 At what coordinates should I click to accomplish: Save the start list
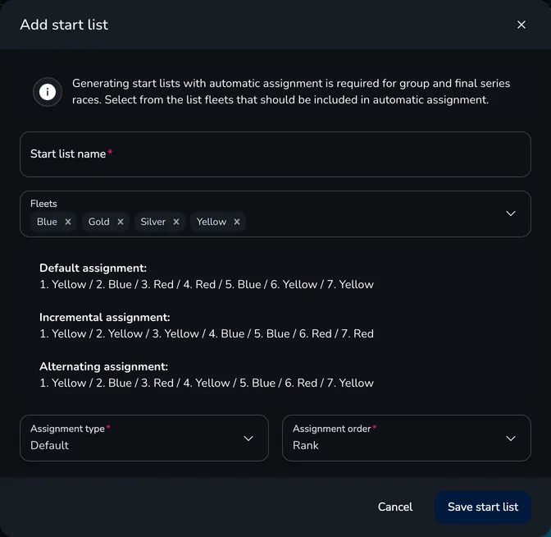(483, 507)
